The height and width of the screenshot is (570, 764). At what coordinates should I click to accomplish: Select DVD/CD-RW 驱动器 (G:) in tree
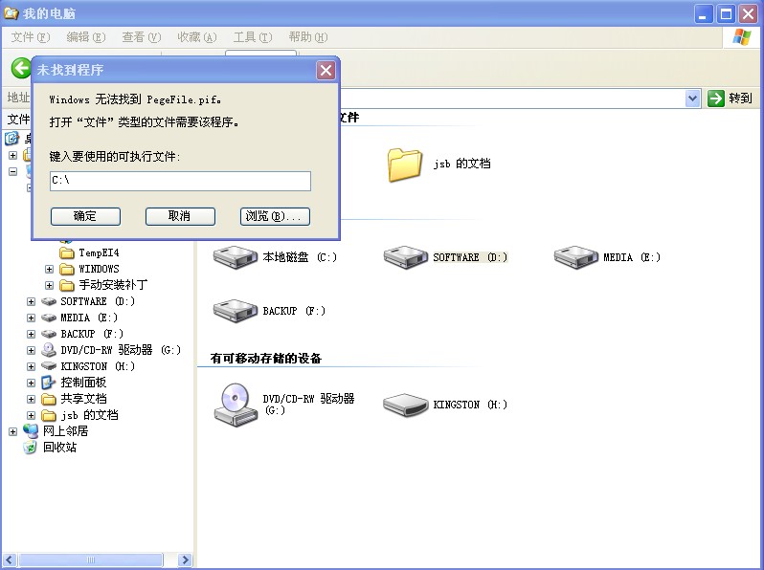click(x=121, y=350)
